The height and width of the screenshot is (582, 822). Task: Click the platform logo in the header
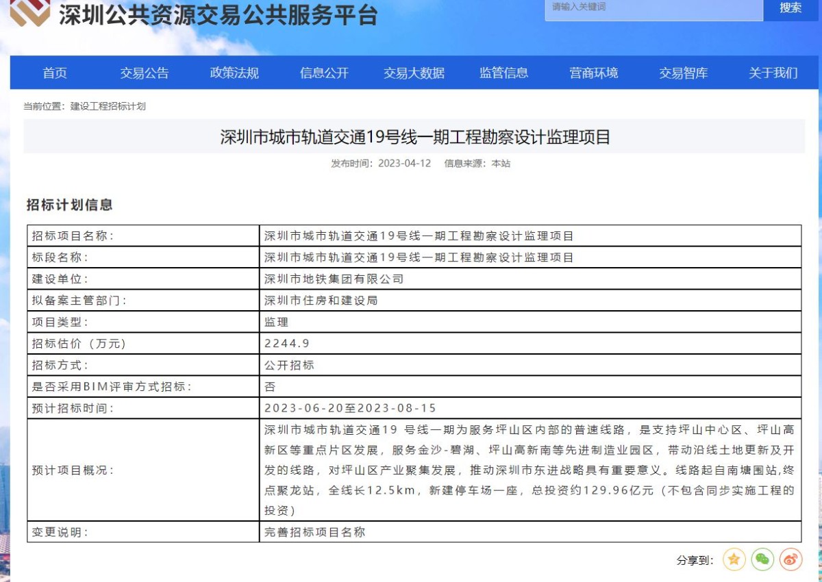[x=30, y=12]
